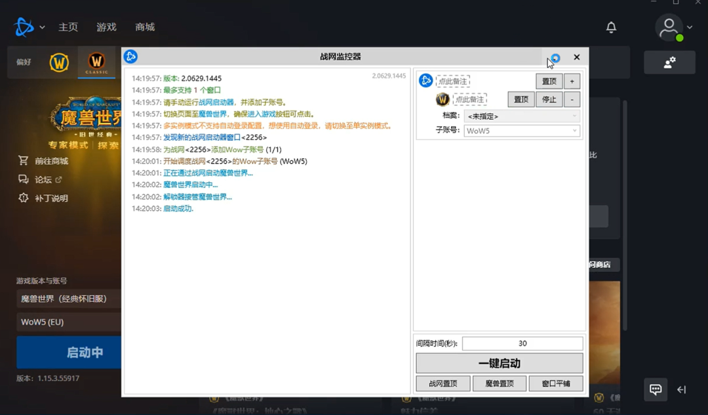Open 前往商城 shop link
Screen dimensions: 708x415
click(x=52, y=161)
